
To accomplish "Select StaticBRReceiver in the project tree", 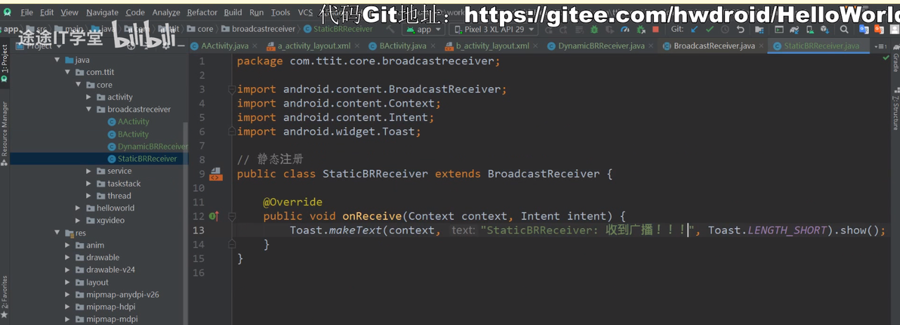I will tap(147, 159).
